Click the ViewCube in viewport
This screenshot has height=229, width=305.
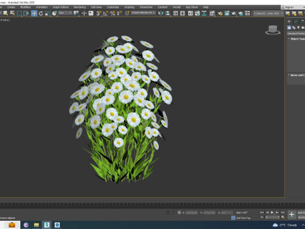[x=273, y=30]
